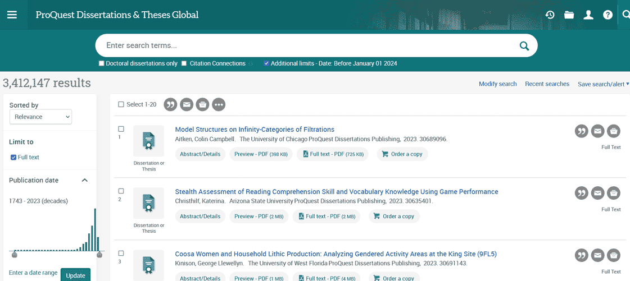Email the Coosa Women dissertation
The image size is (630, 281).
click(x=597, y=255)
